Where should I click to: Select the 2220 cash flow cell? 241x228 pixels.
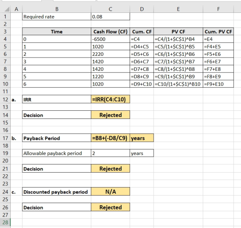click(x=110, y=54)
